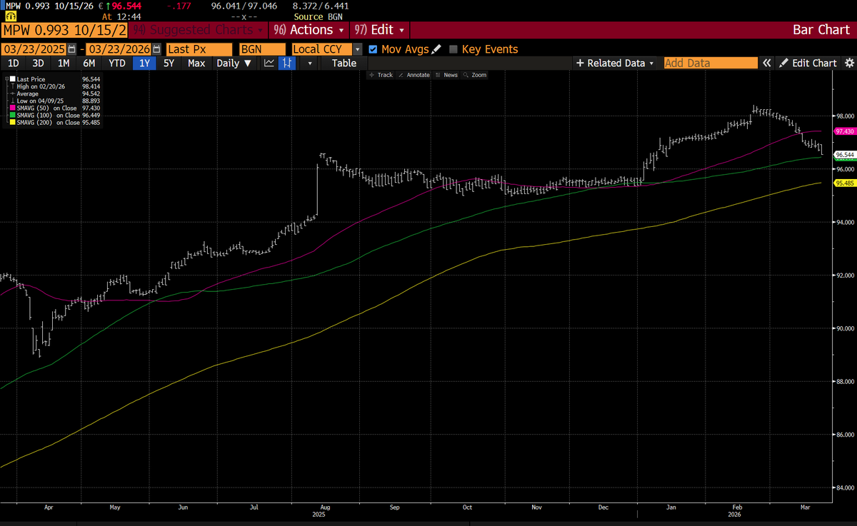Open the end date calendar picker
Image resolution: width=857 pixels, height=526 pixels.
(155, 49)
